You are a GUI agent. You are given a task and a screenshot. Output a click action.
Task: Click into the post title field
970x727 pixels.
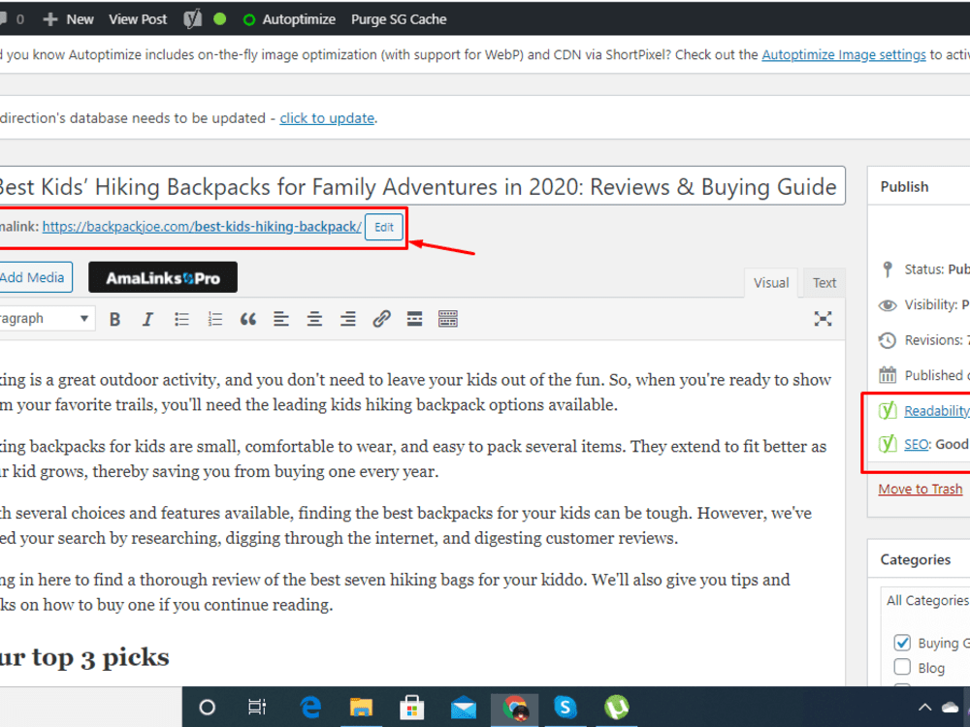click(423, 186)
